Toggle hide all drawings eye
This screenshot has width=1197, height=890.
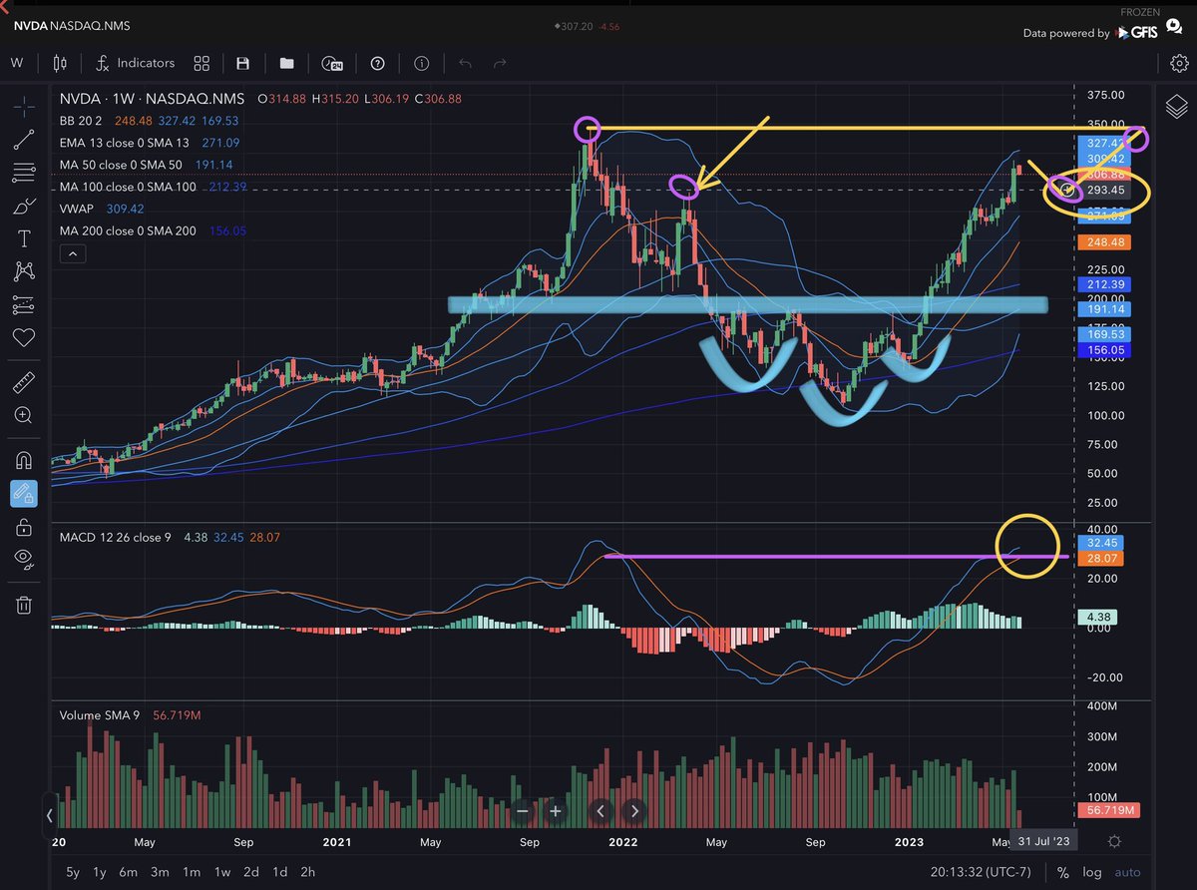(x=24, y=559)
